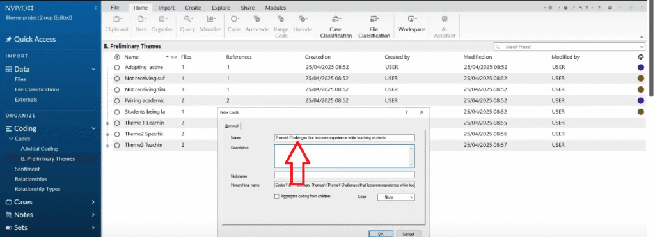Open File Classification ribbon menu
This screenshot has width=655, height=237.
point(374,27)
